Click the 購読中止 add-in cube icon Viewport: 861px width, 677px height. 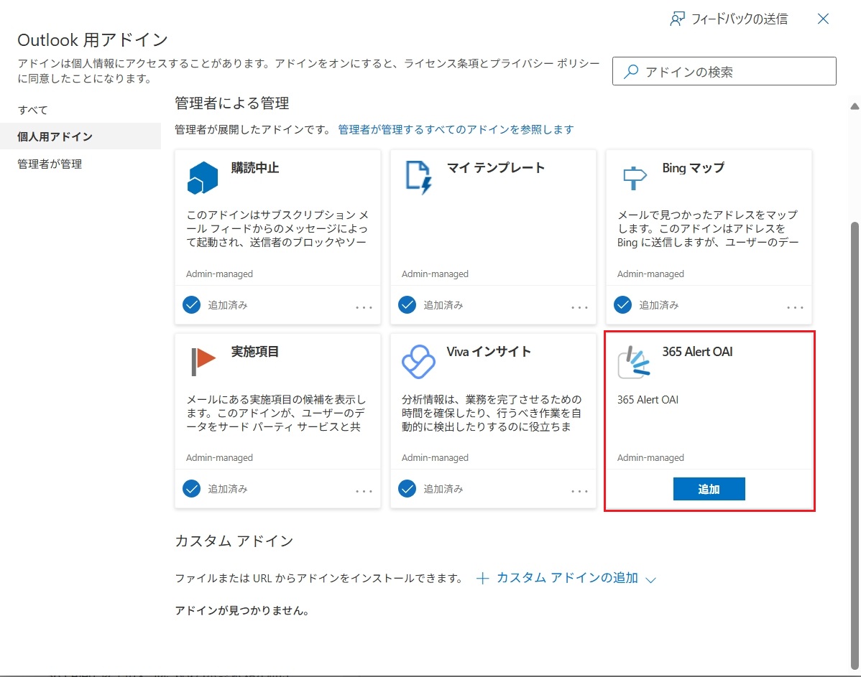[202, 178]
